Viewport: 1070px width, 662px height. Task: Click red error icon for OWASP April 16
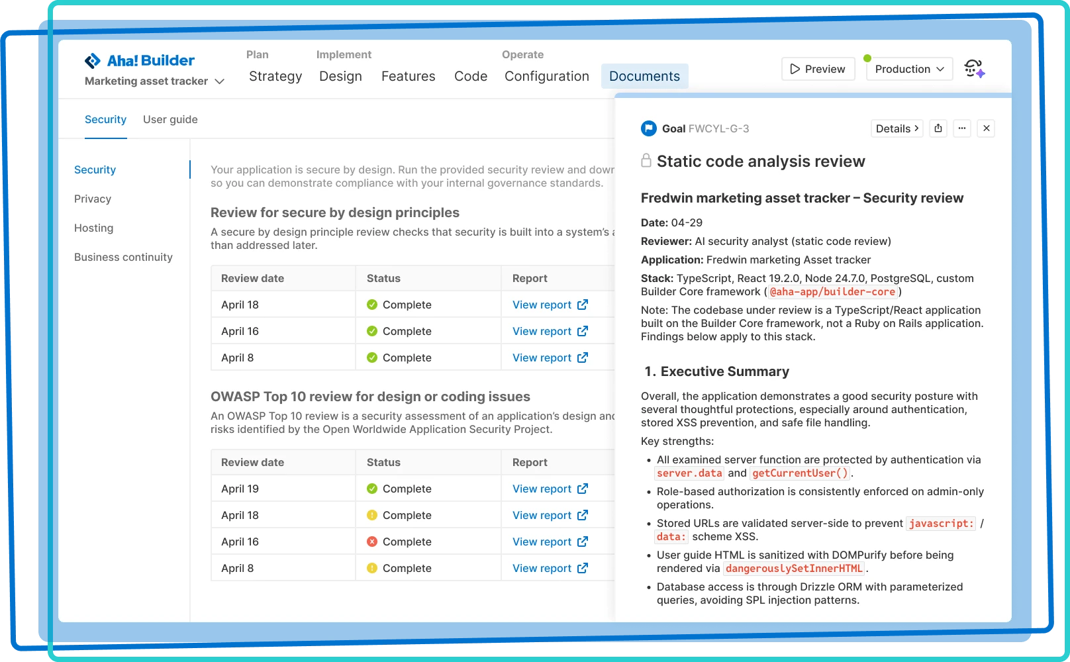[x=372, y=542]
